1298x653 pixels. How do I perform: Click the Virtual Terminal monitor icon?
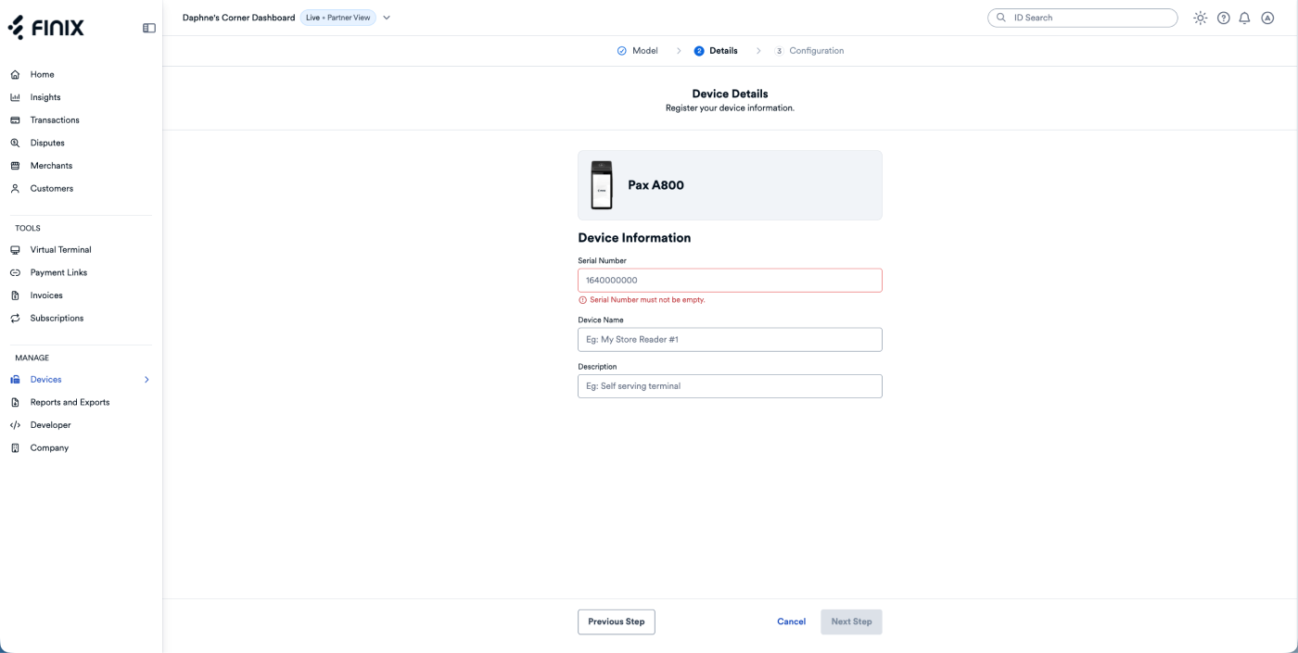coord(15,250)
